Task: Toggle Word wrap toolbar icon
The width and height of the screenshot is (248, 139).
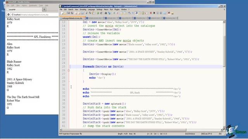Action: tap(129, 13)
